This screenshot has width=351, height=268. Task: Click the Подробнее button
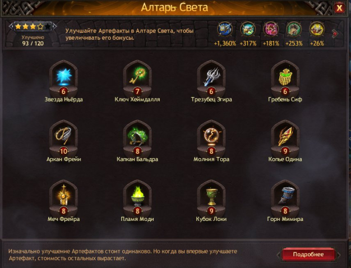pyautogui.click(x=308, y=255)
